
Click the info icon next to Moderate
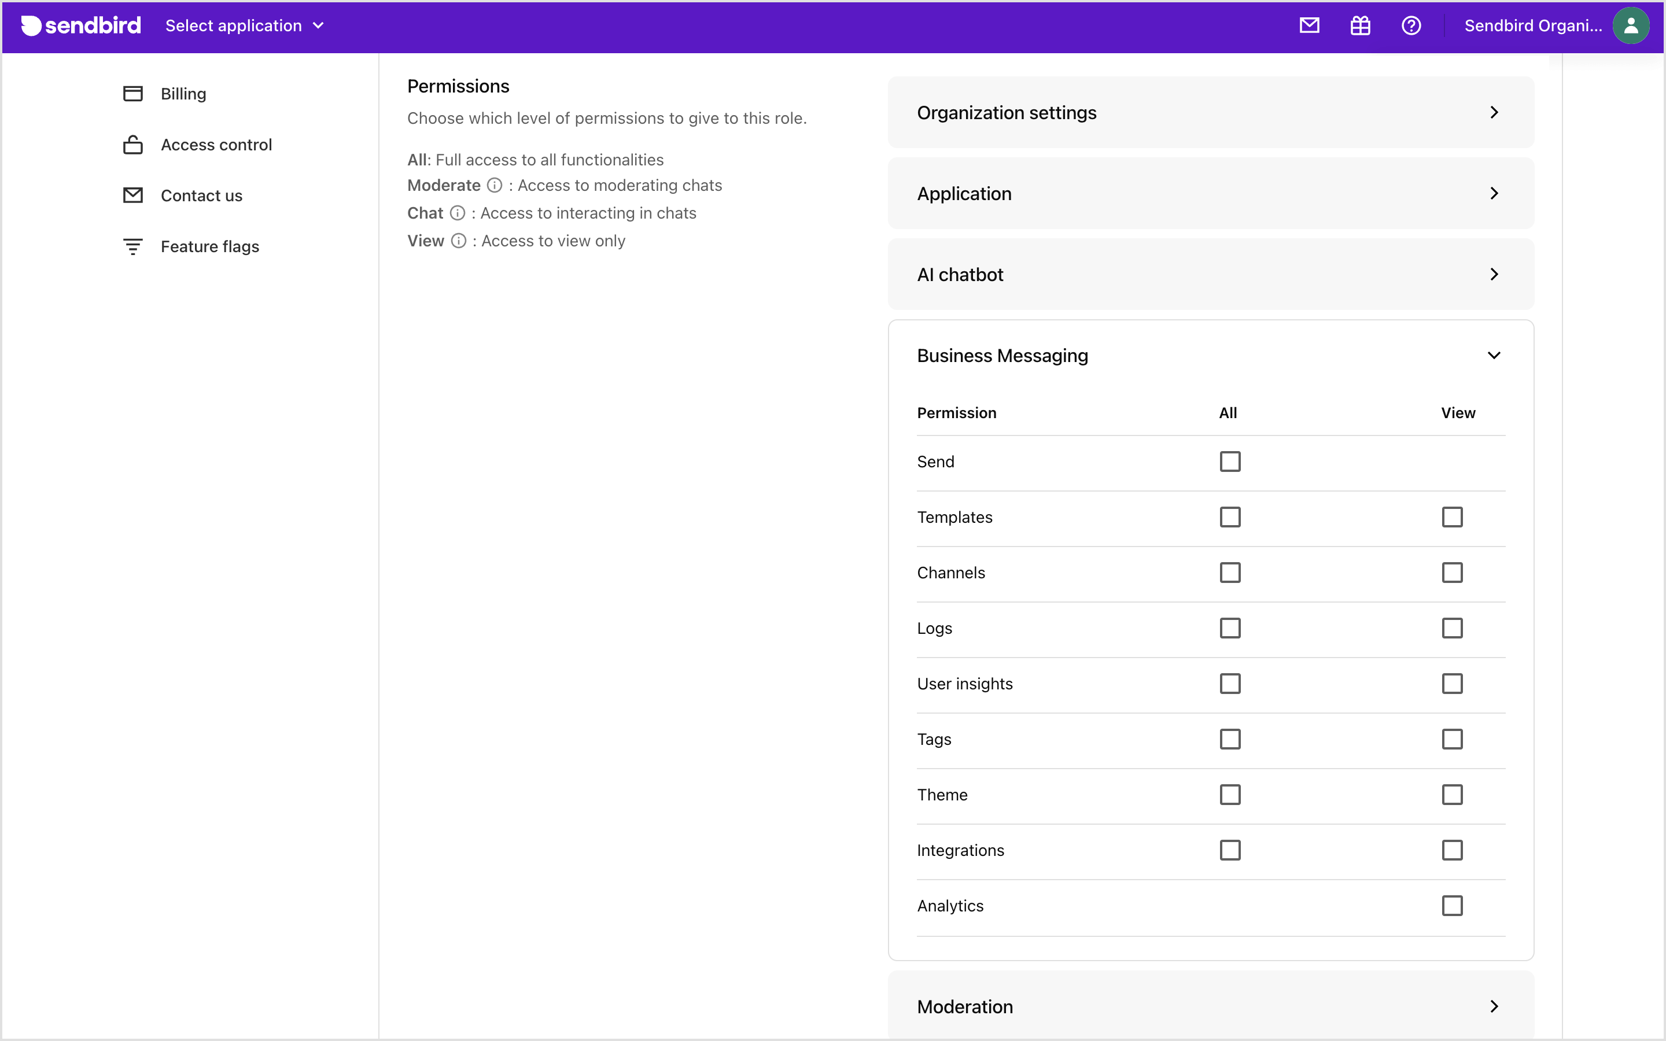(495, 185)
